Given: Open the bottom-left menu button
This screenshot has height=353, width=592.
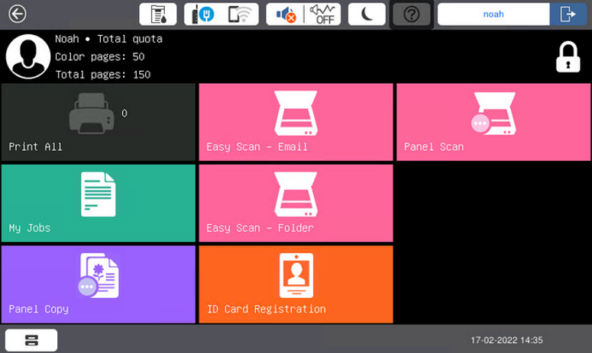Looking at the screenshot, I should 31,340.
